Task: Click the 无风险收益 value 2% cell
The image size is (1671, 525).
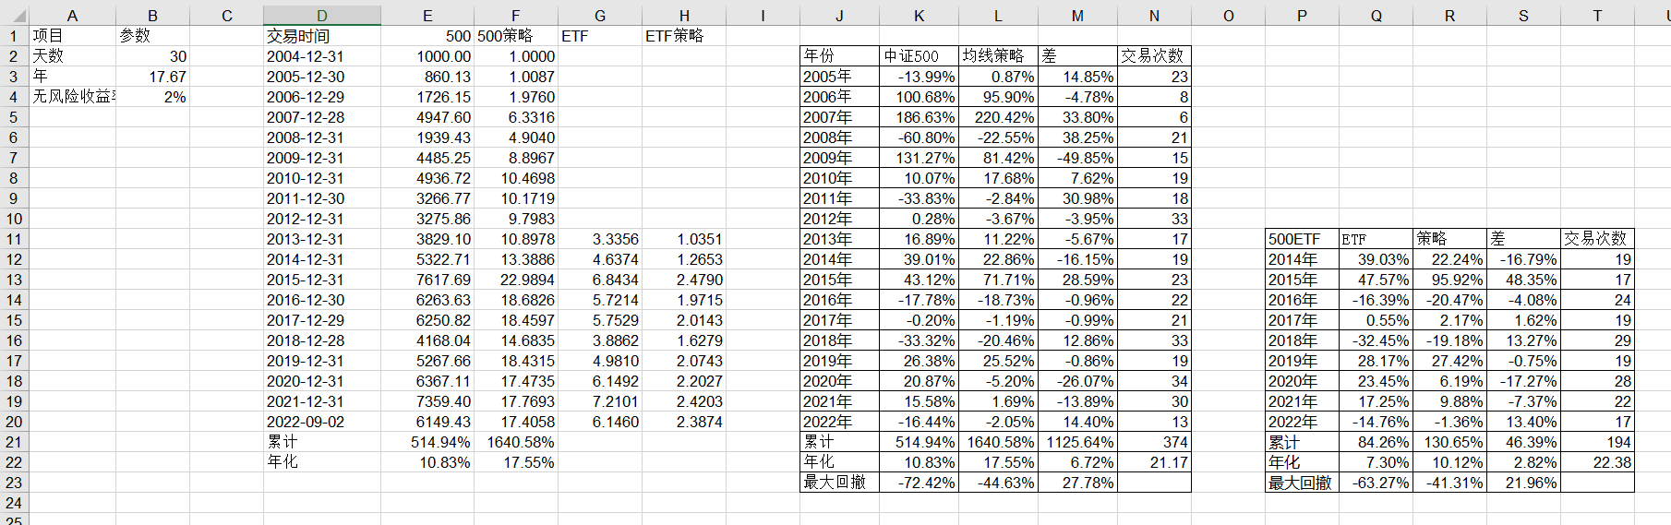Action: (152, 97)
